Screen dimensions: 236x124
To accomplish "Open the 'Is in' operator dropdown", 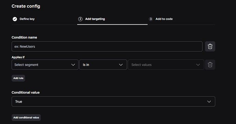I will pos(103,65).
